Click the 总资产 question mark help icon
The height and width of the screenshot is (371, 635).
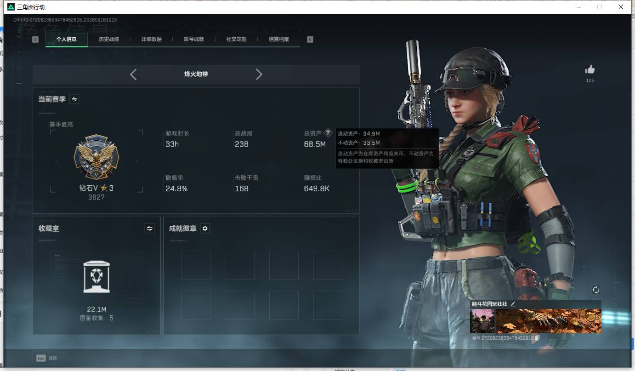[x=328, y=133]
